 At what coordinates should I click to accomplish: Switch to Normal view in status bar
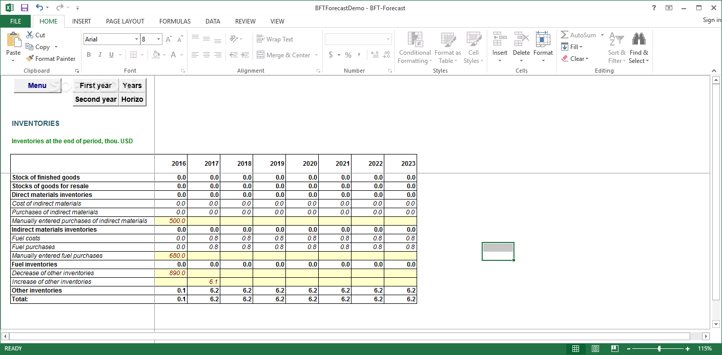click(575, 349)
